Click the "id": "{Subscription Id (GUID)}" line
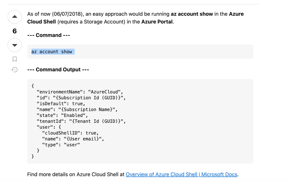This screenshot has width=289, height=181. click(81, 98)
